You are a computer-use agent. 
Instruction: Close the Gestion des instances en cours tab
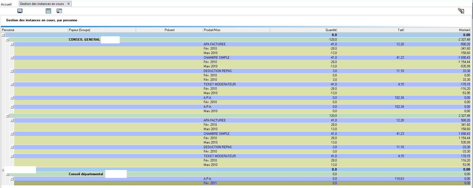coord(69,4)
